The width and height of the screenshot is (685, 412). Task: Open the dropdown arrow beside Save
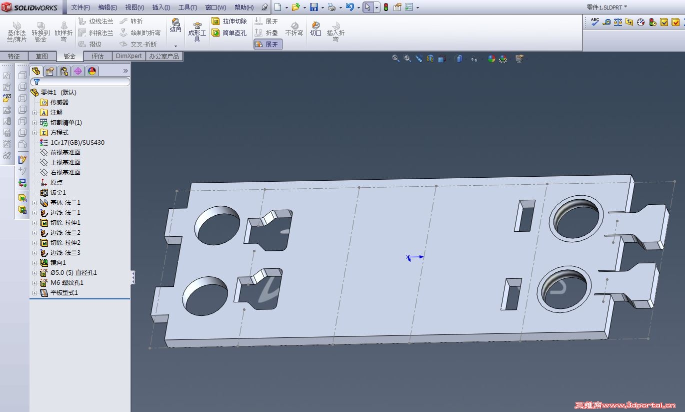pyautogui.click(x=322, y=8)
